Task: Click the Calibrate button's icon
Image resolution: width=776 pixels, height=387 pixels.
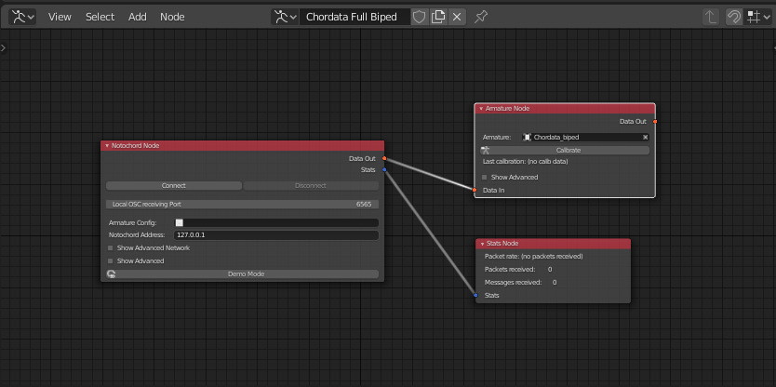Action: (x=485, y=150)
